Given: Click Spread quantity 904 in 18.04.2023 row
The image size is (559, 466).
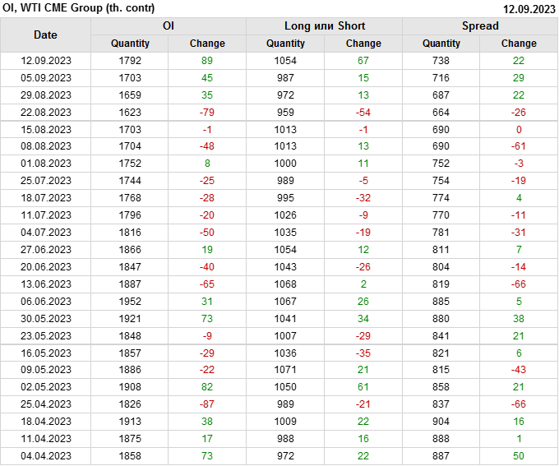Looking at the screenshot, I should click(x=441, y=422).
